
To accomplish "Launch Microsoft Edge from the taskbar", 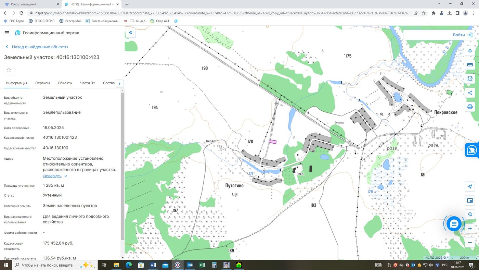I will pos(129,265).
